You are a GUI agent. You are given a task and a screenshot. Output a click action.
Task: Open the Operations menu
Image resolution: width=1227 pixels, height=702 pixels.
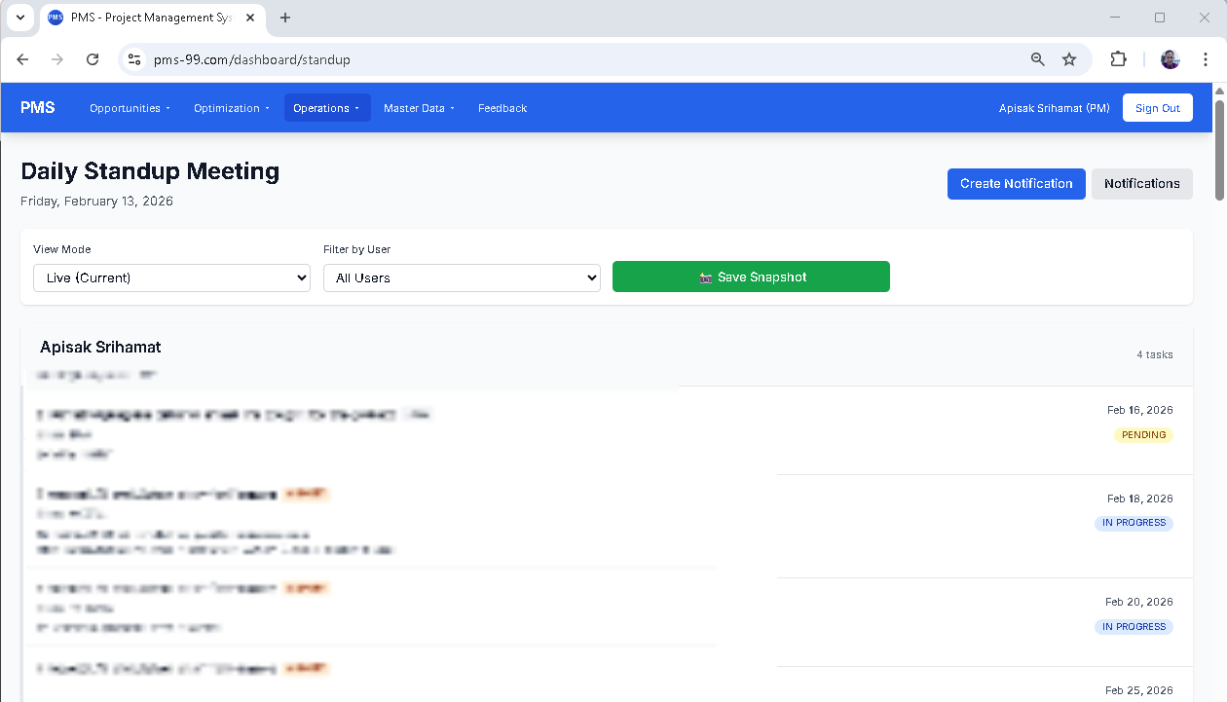pos(326,108)
